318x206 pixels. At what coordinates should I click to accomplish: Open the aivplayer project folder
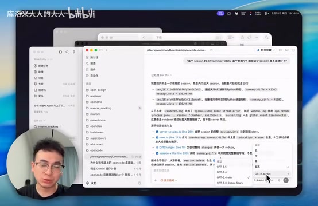(x=114, y=96)
